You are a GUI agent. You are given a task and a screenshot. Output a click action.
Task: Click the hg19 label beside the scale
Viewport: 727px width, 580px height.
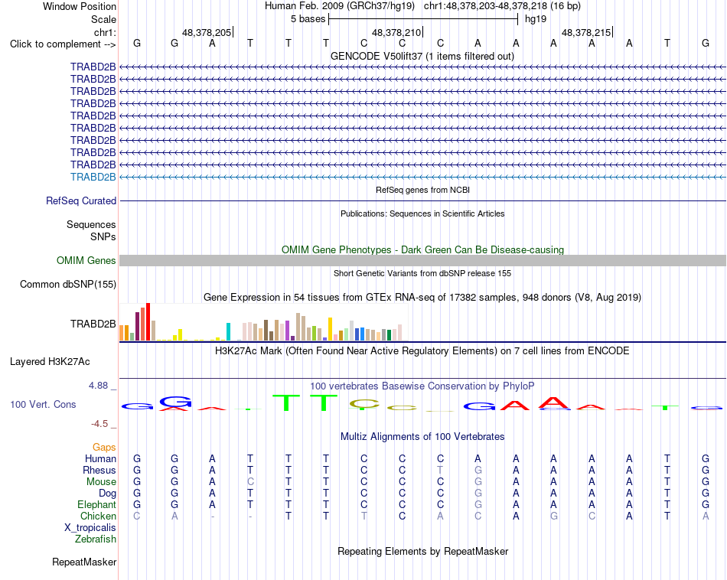pyautogui.click(x=536, y=19)
